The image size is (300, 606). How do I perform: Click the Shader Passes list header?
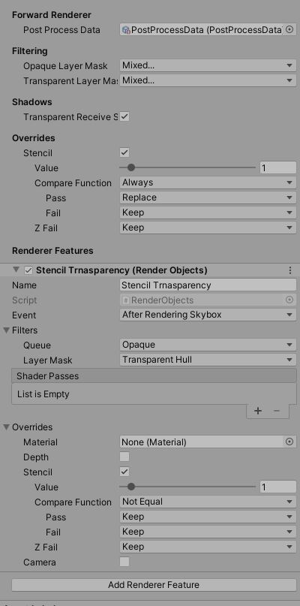(154, 376)
